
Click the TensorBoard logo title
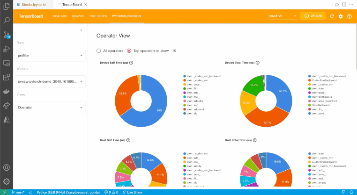pyautogui.click(x=31, y=16)
